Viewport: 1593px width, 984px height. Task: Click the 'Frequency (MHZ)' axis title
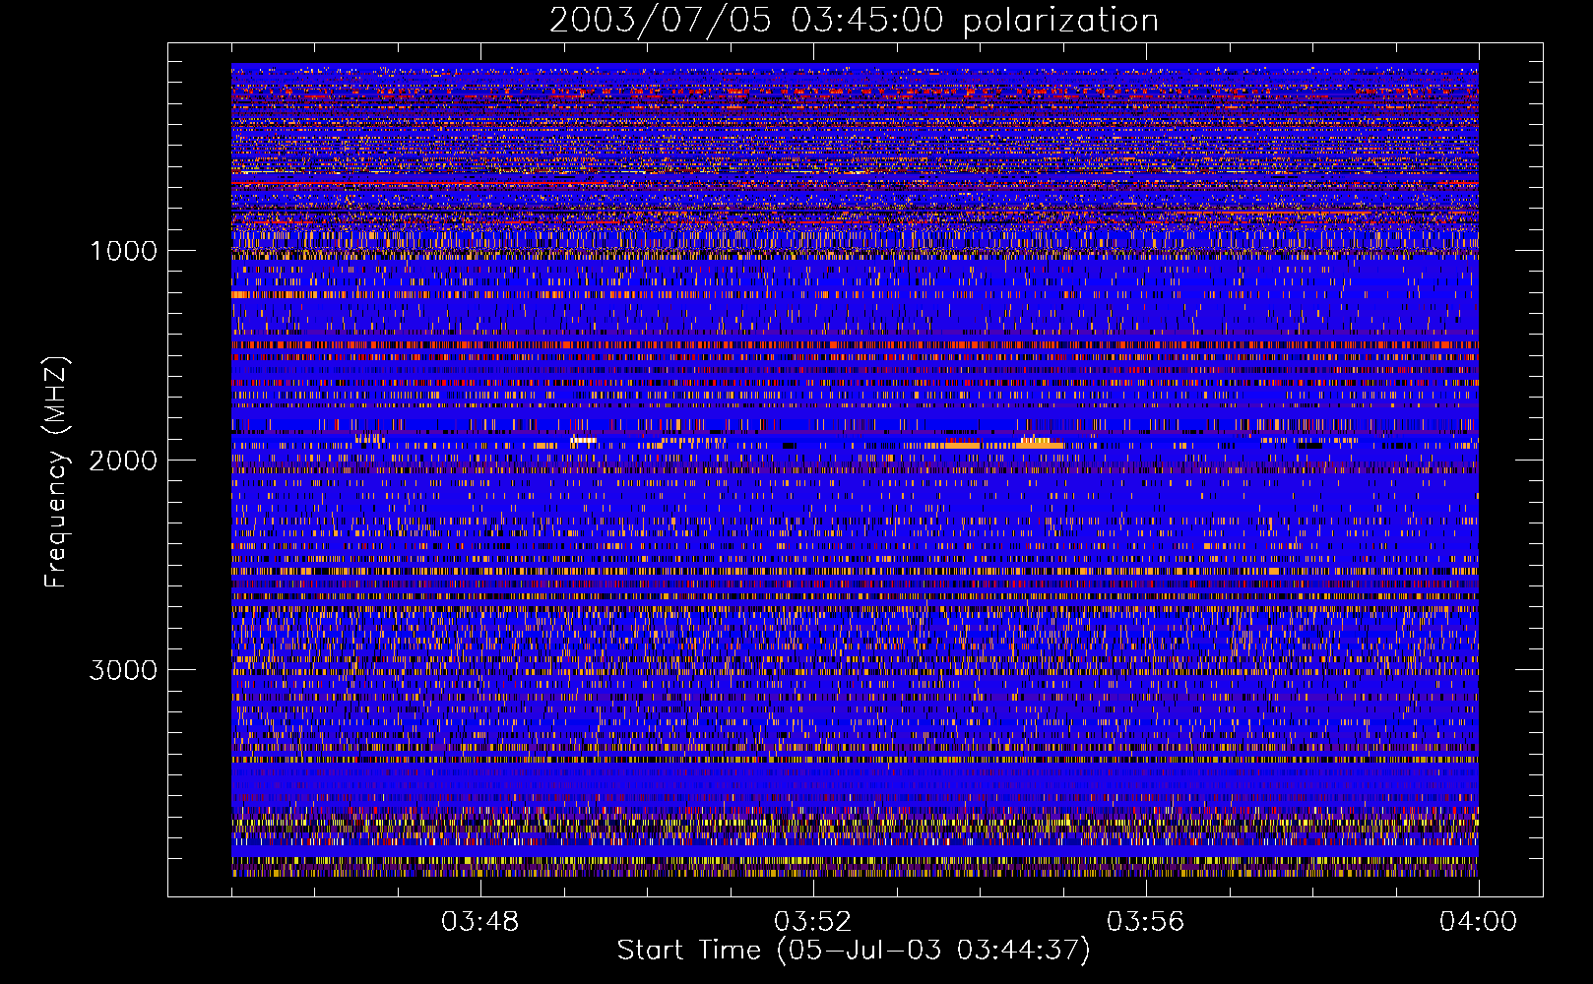click(x=56, y=472)
